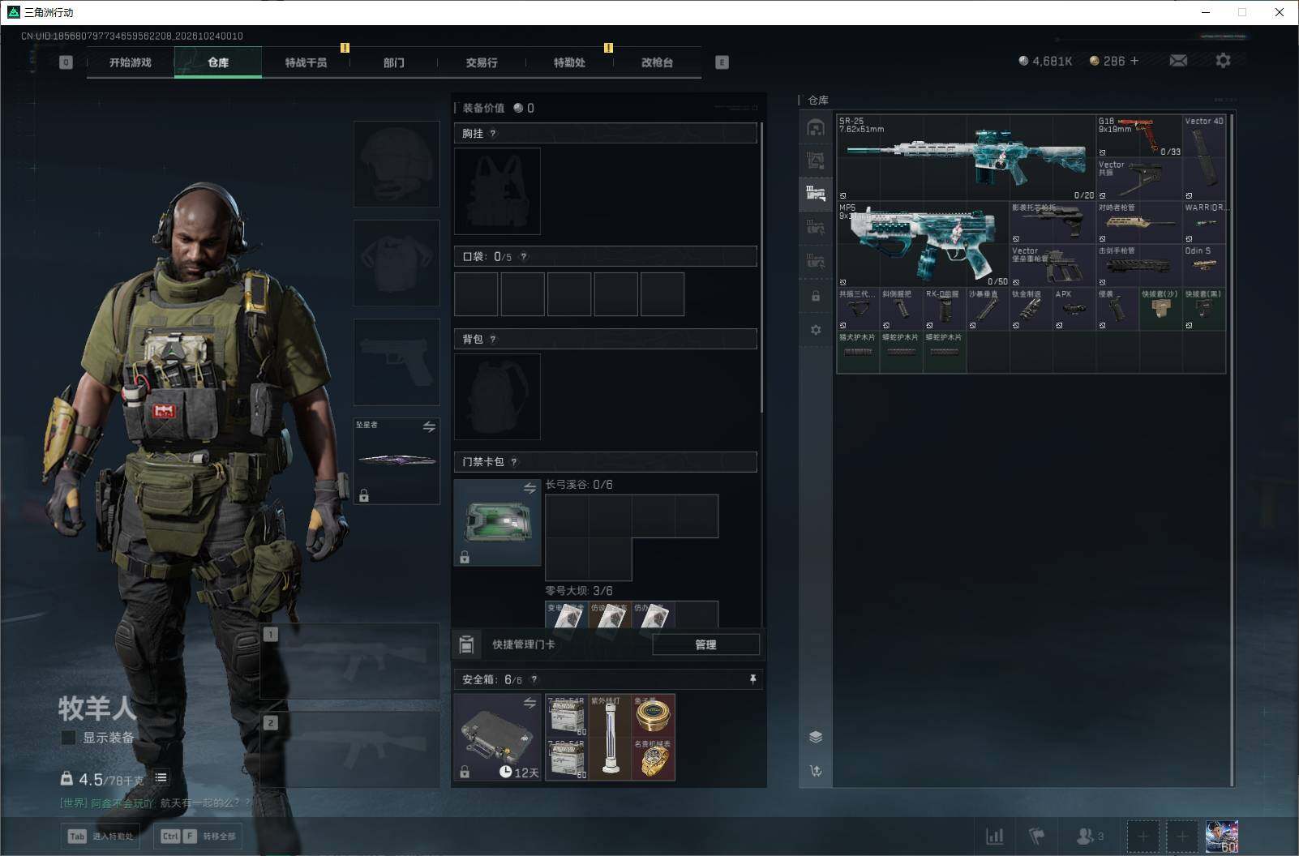This screenshot has width=1299, height=856.
Task: Open warehouse sidebar gear settings
Action: [816, 330]
